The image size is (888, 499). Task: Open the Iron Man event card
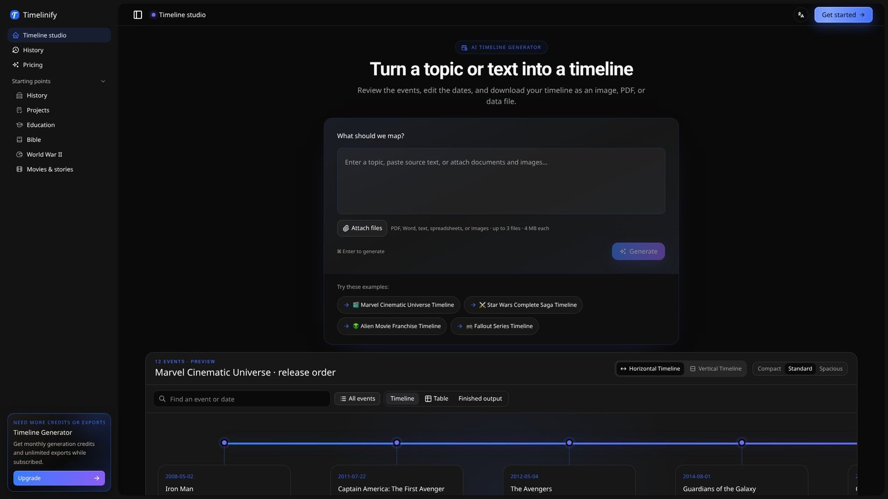pos(224,480)
